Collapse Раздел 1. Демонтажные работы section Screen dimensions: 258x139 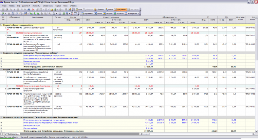tap(2, 25)
